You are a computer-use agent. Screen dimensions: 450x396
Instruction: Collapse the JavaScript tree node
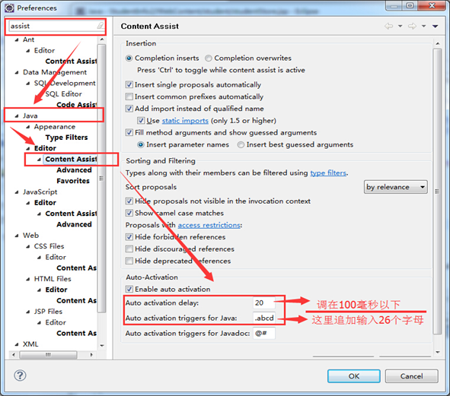tap(17, 192)
